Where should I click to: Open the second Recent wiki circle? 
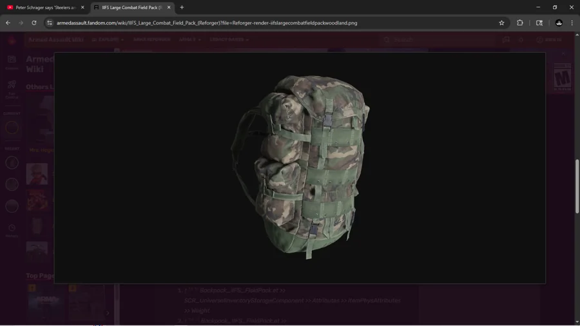click(x=12, y=184)
